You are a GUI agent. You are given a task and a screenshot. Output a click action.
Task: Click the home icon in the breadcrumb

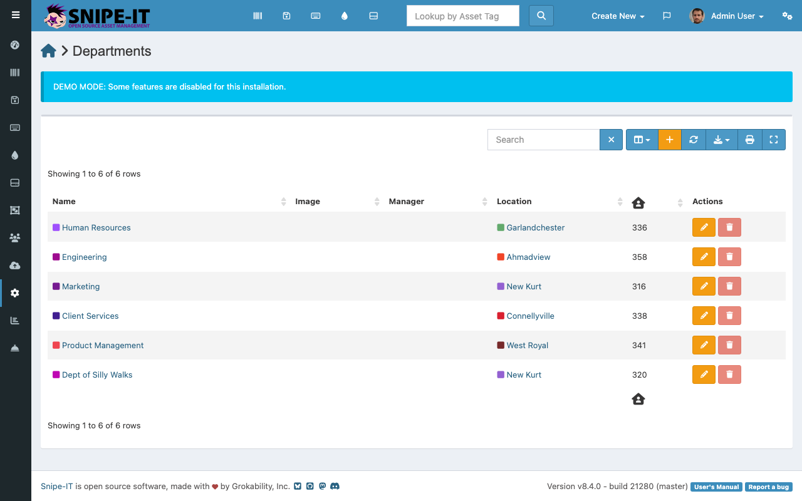click(49, 51)
